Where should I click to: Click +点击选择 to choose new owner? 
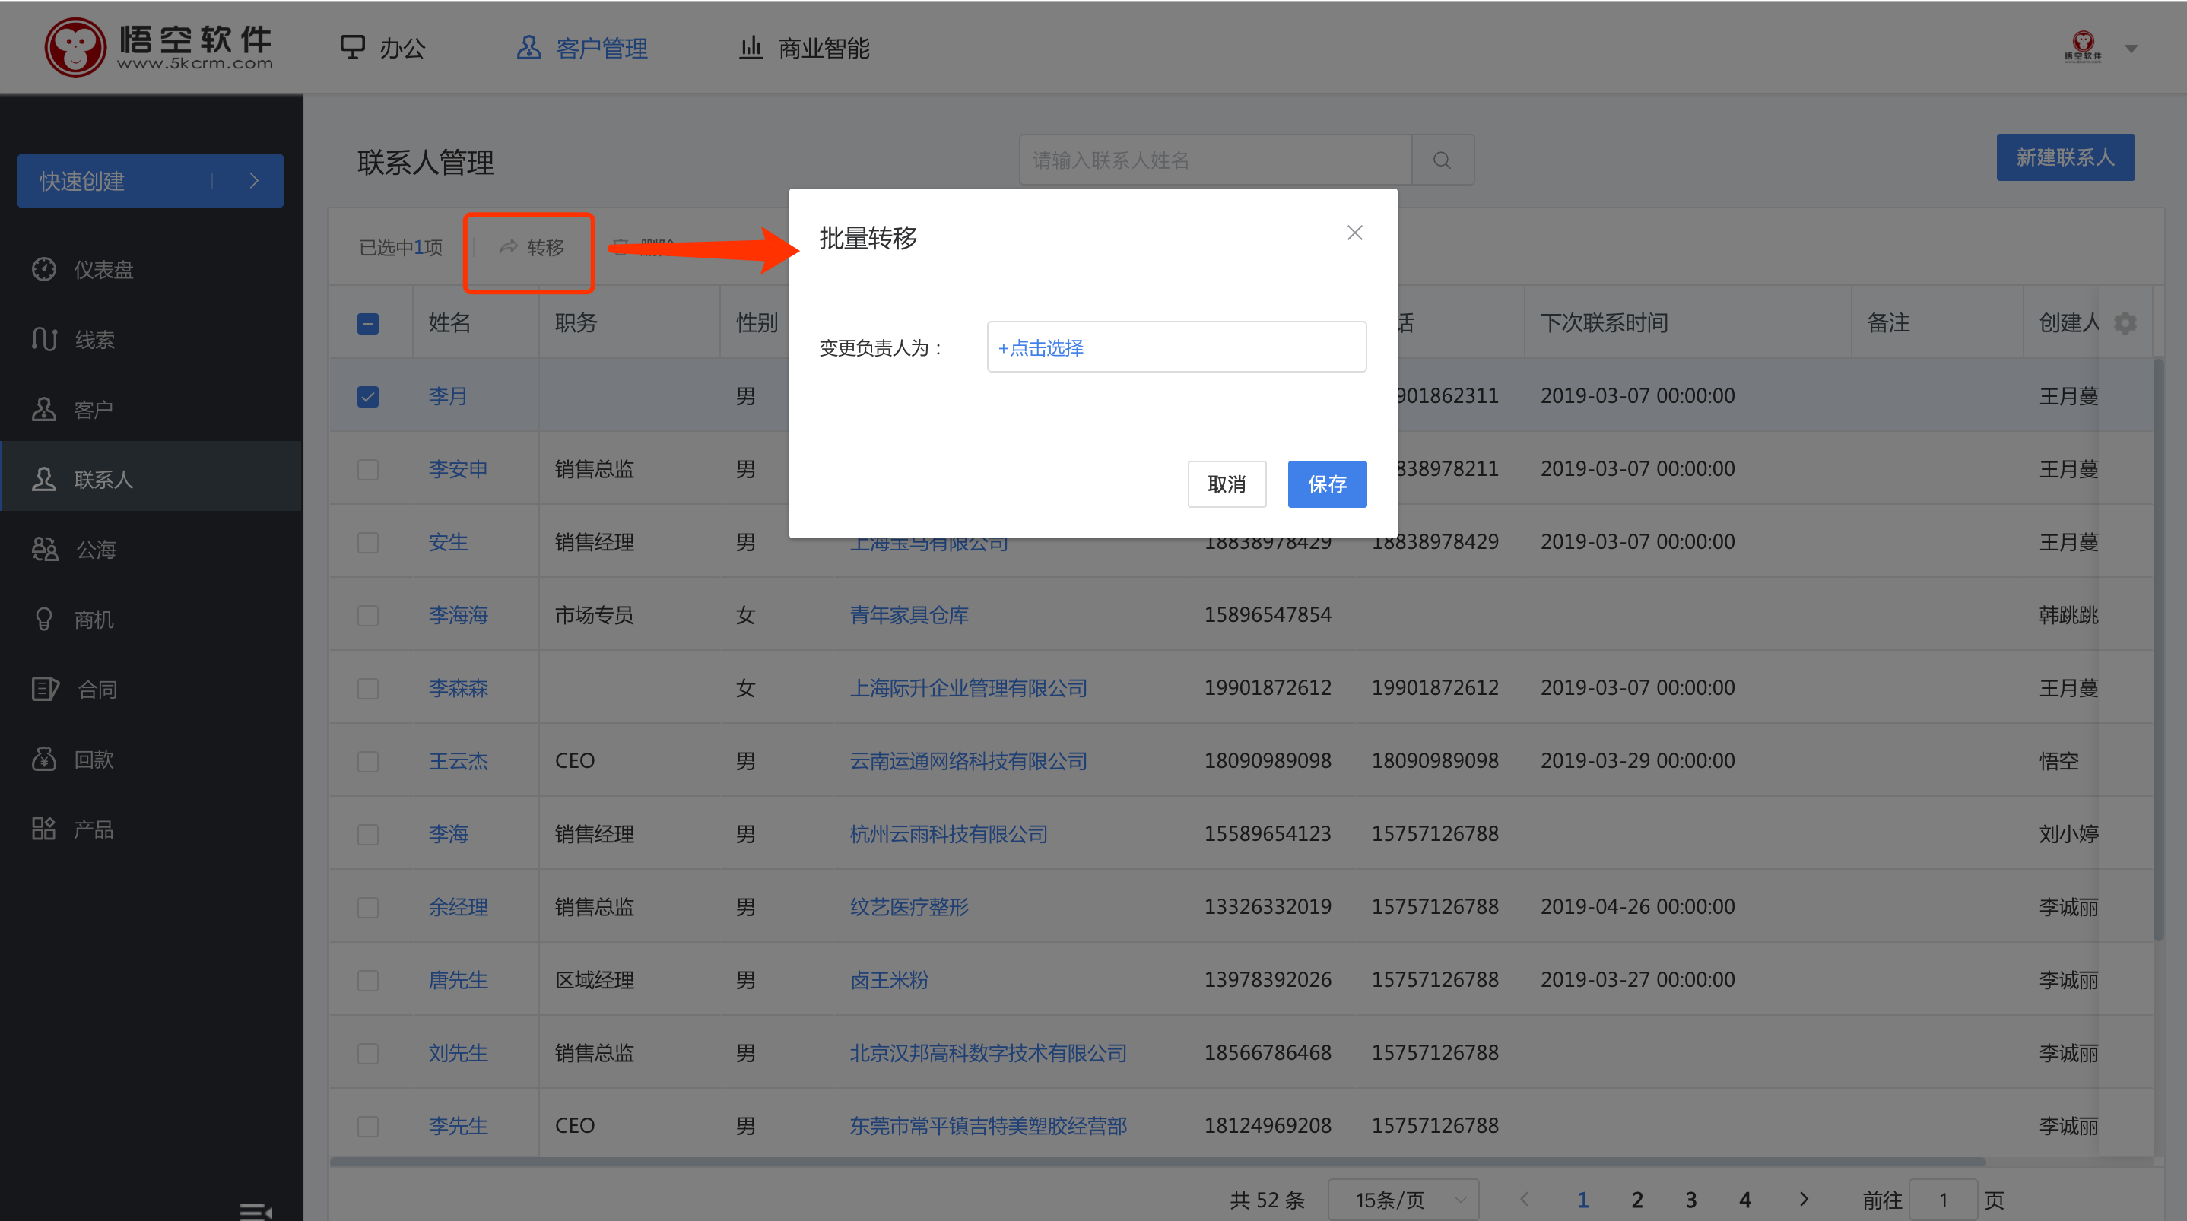pyautogui.click(x=1041, y=347)
